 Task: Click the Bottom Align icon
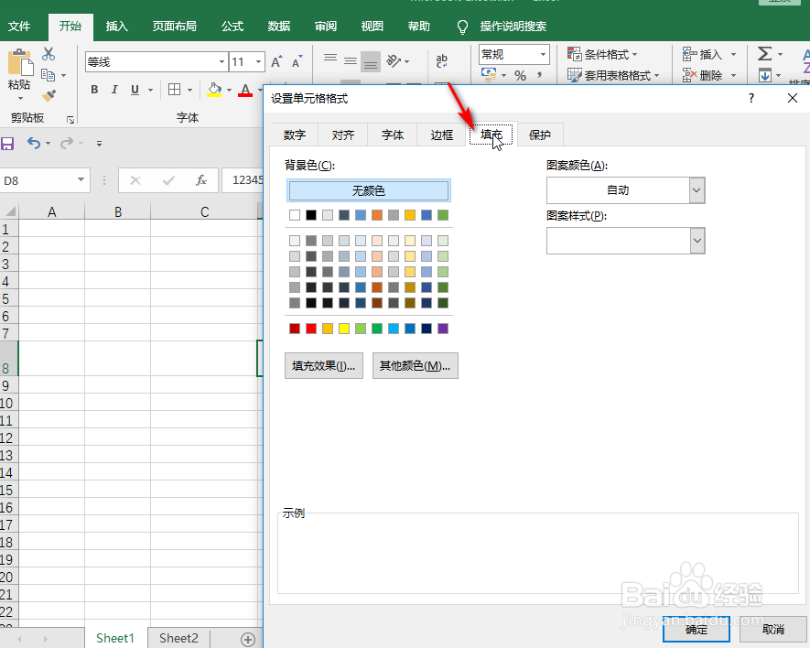pyautogui.click(x=371, y=61)
